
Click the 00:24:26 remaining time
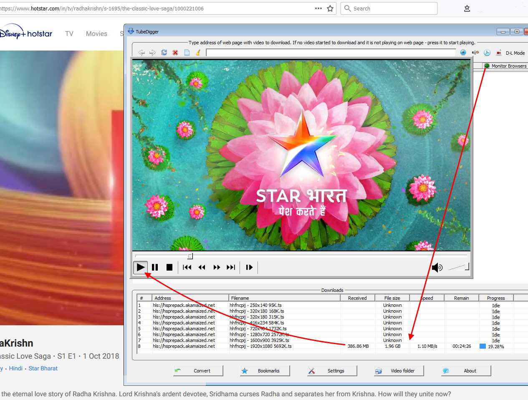coord(462,346)
